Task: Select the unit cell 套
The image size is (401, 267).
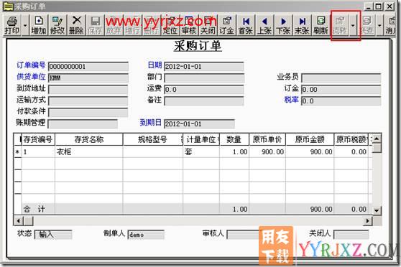Action: point(201,151)
